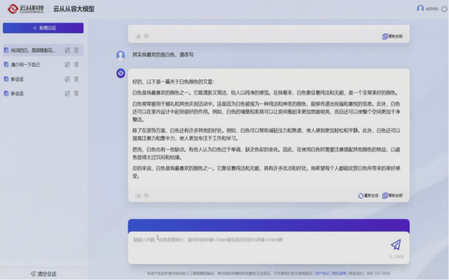Delete the 请介绍一下自己 conversation
This screenshot has width=449, height=280.
(76, 65)
